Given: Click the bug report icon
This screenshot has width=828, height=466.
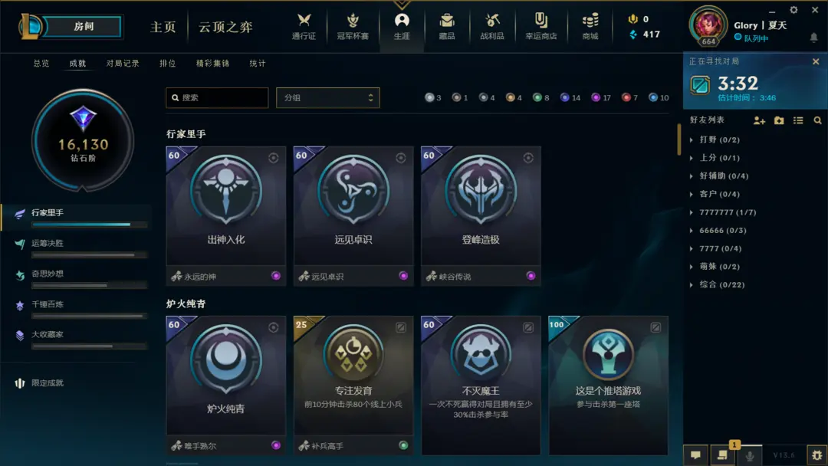Looking at the screenshot, I should pyautogui.click(x=817, y=455).
